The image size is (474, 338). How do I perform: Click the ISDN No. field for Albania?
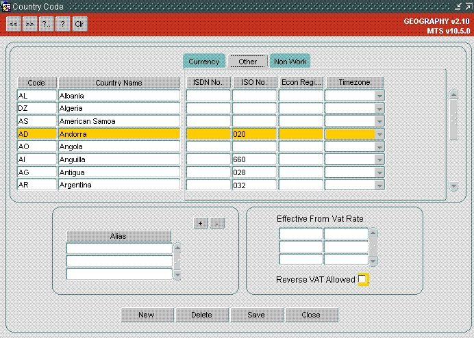[x=208, y=96]
